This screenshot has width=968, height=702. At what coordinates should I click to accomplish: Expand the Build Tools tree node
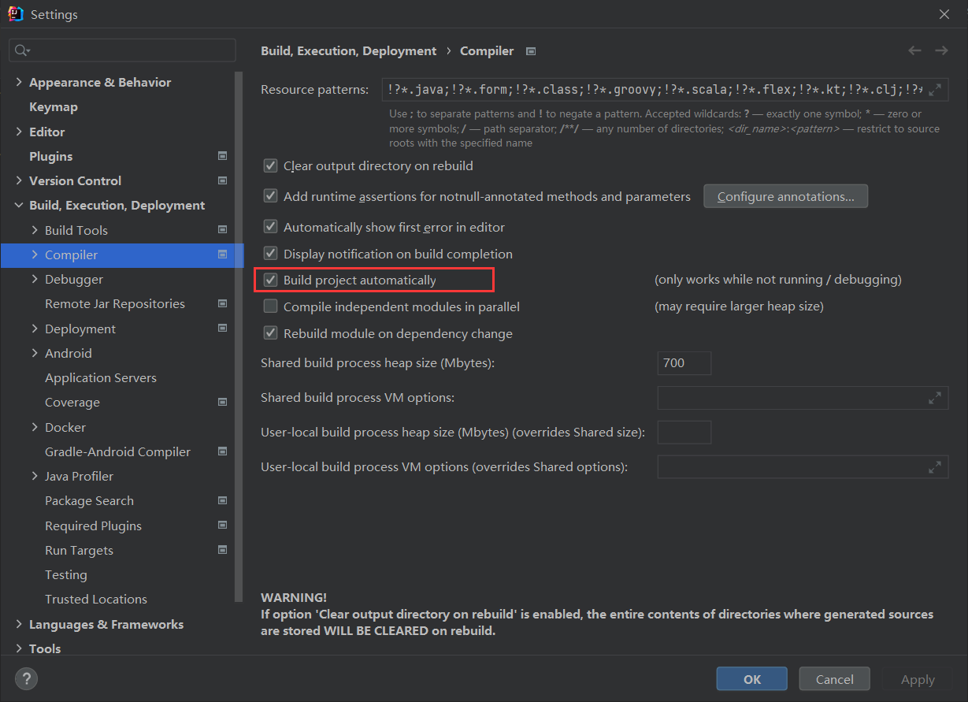coord(35,230)
